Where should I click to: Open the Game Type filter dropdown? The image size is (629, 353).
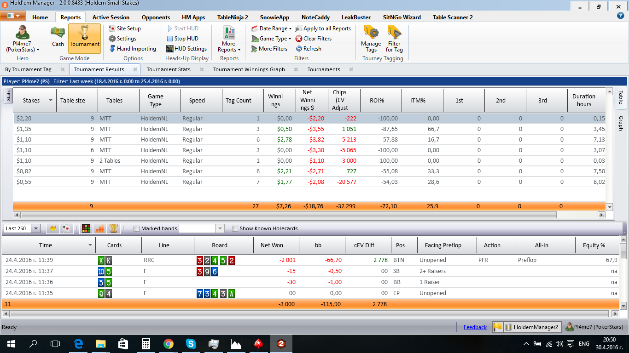272,39
